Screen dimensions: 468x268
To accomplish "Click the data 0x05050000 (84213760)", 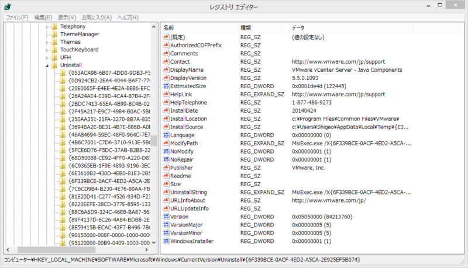I will (322, 217).
